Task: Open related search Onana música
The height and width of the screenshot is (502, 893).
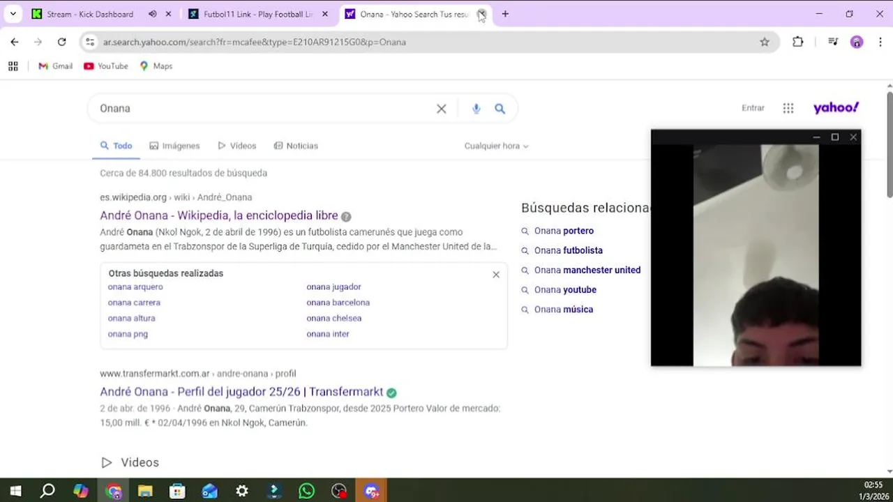Action: point(564,310)
